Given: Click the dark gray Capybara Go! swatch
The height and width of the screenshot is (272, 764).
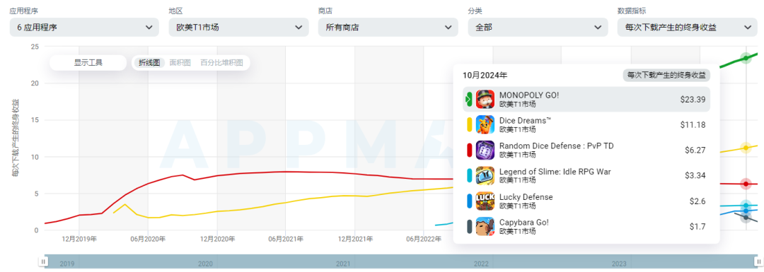Looking at the screenshot, I should coord(469,226).
